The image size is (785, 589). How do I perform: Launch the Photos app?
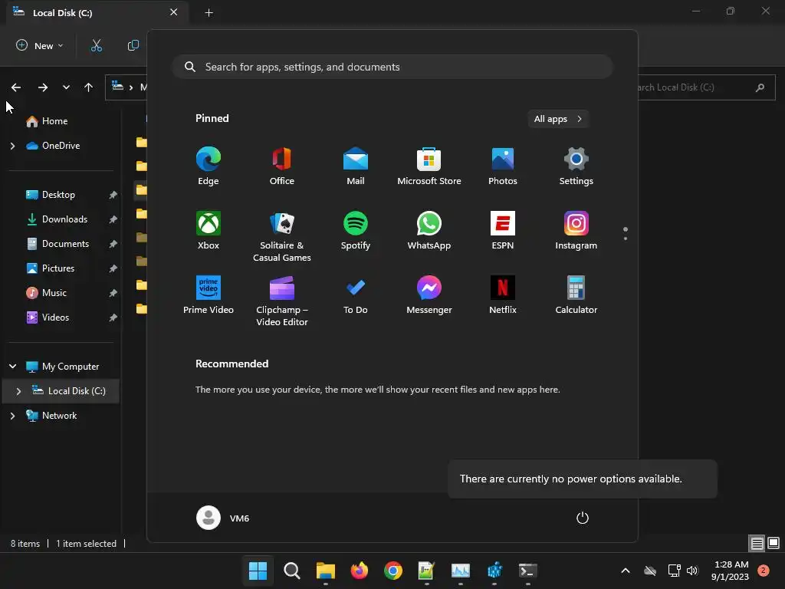503,166
